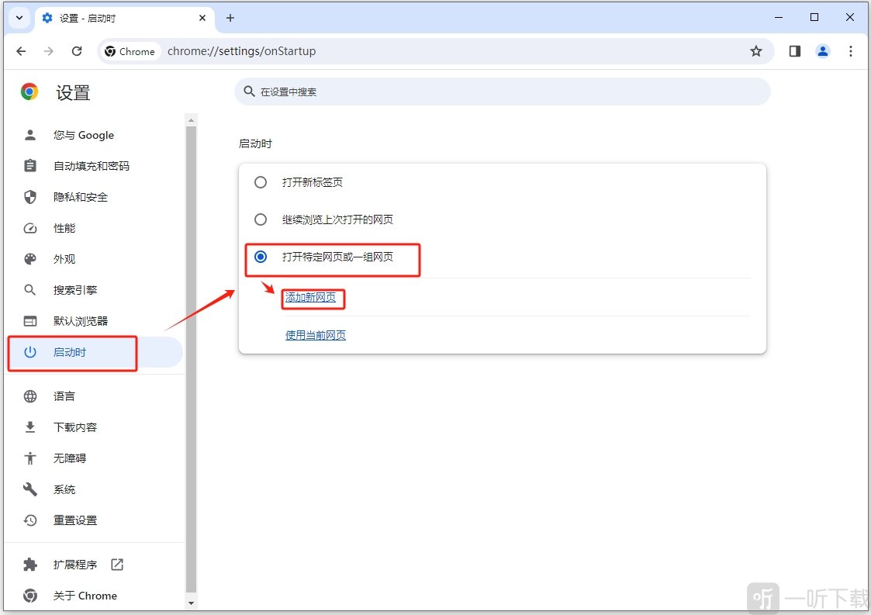Open 隐私和安全 settings section
Screen dimensions: 871x615
point(80,197)
